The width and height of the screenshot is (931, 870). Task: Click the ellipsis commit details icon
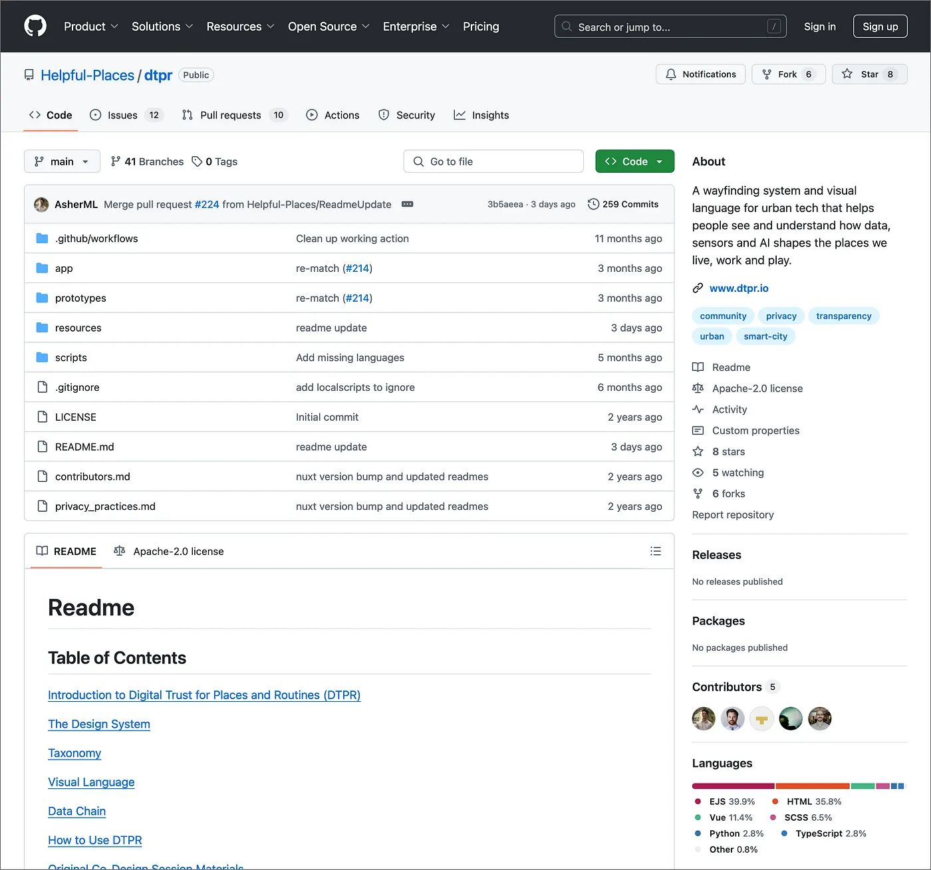(408, 204)
